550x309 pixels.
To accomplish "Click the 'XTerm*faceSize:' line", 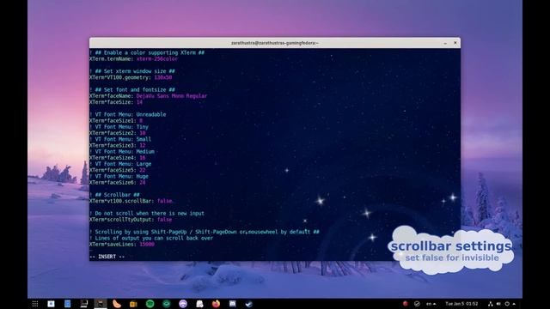I will pyautogui.click(x=116, y=102).
